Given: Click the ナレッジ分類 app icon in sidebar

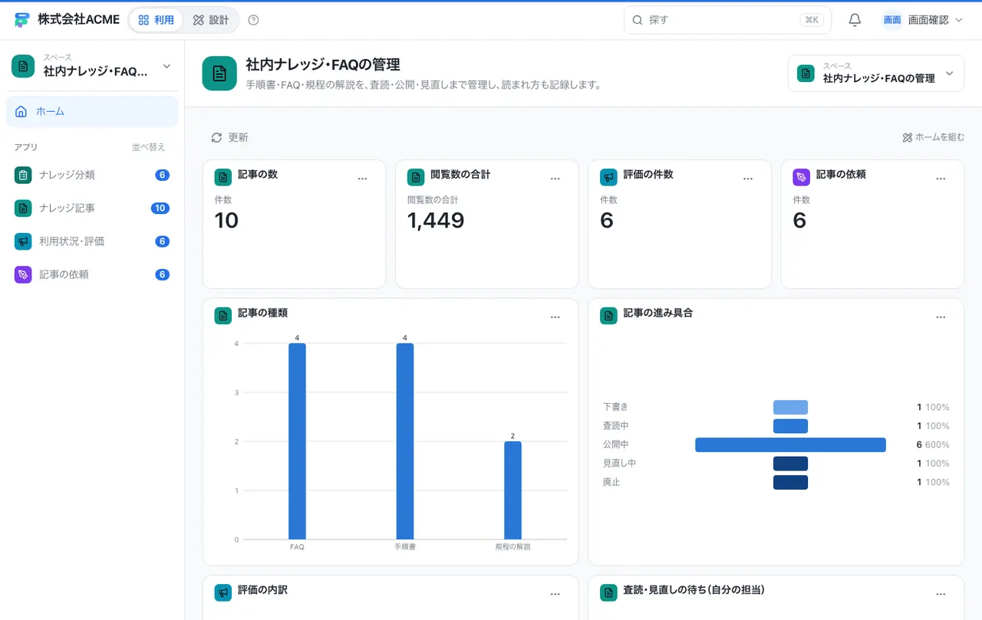Looking at the screenshot, I should [x=23, y=175].
